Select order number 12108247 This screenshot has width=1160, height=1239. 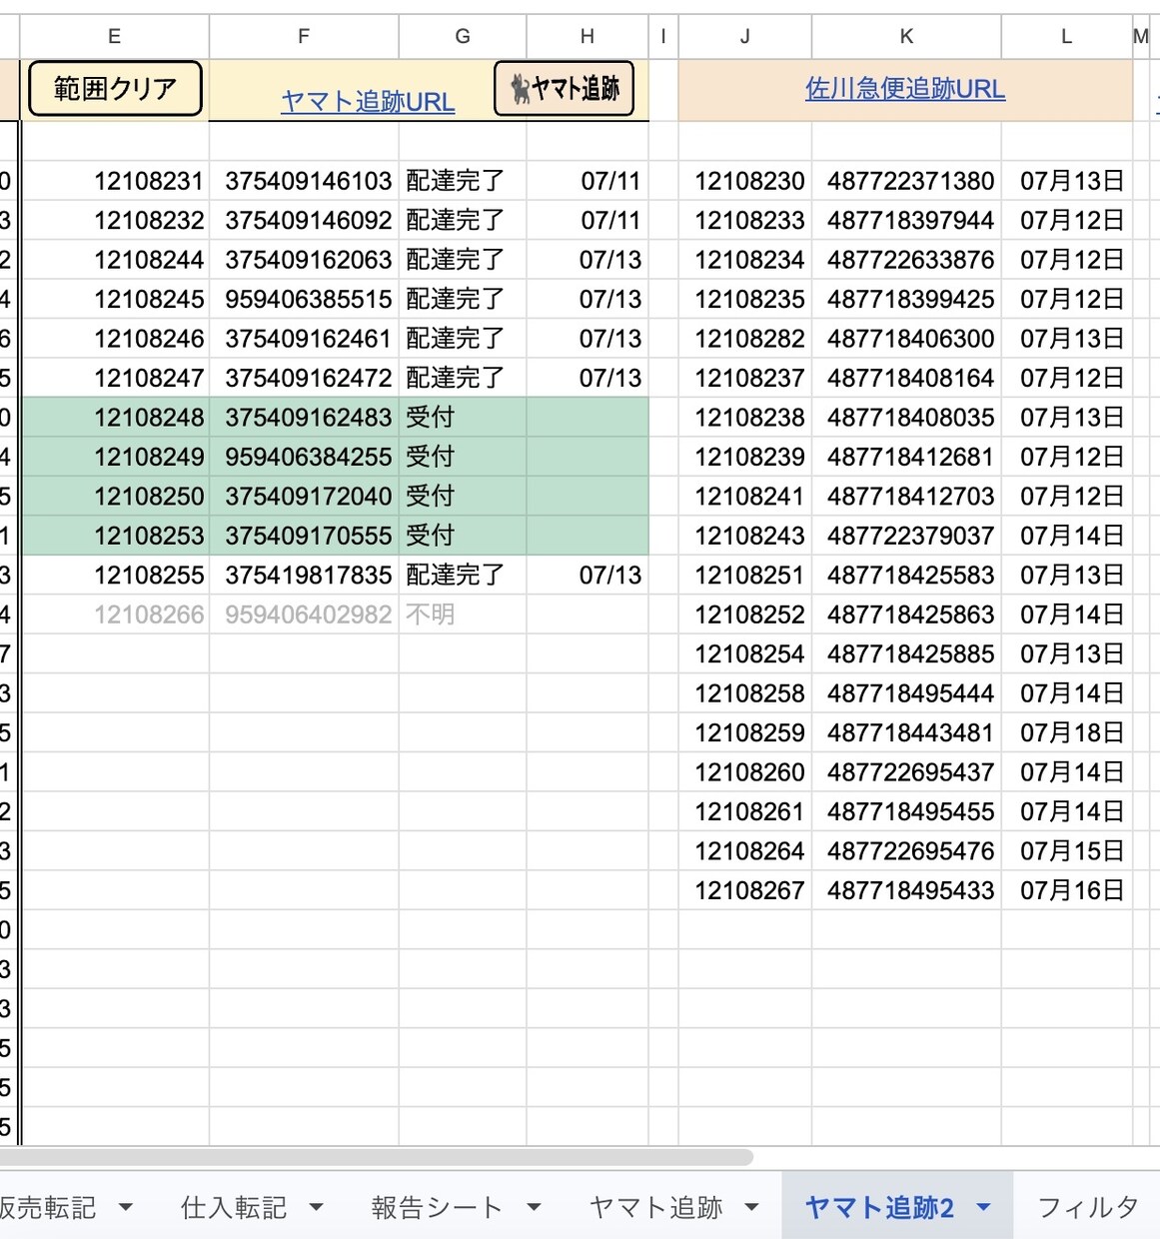pyautogui.click(x=115, y=378)
